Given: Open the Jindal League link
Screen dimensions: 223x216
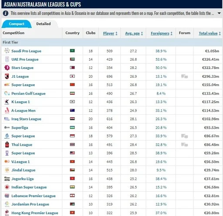Looking at the screenshot, I should [24, 170].
